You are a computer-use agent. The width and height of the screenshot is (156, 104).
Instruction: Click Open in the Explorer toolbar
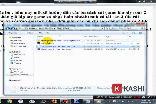click(x=29, y=33)
